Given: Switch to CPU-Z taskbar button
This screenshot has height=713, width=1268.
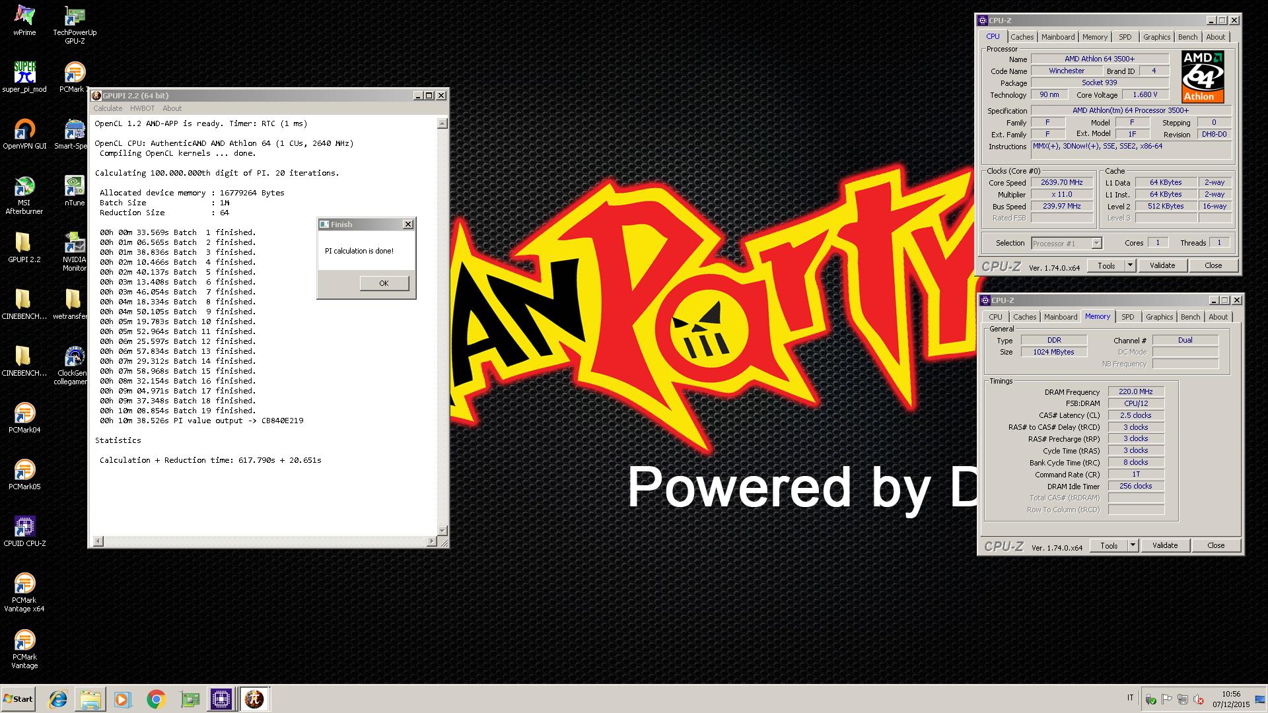Looking at the screenshot, I should pyautogui.click(x=221, y=699).
